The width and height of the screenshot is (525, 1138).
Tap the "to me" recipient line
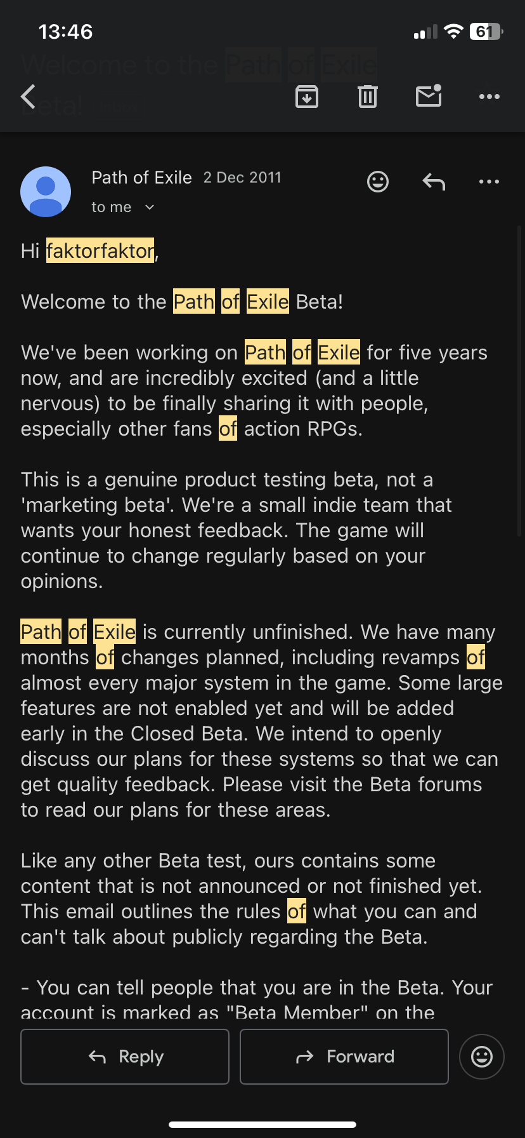[112, 207]
